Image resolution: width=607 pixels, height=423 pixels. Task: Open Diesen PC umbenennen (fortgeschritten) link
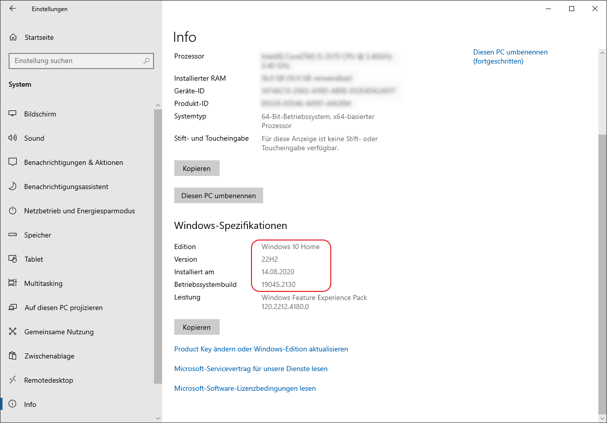tap(510, 56)
